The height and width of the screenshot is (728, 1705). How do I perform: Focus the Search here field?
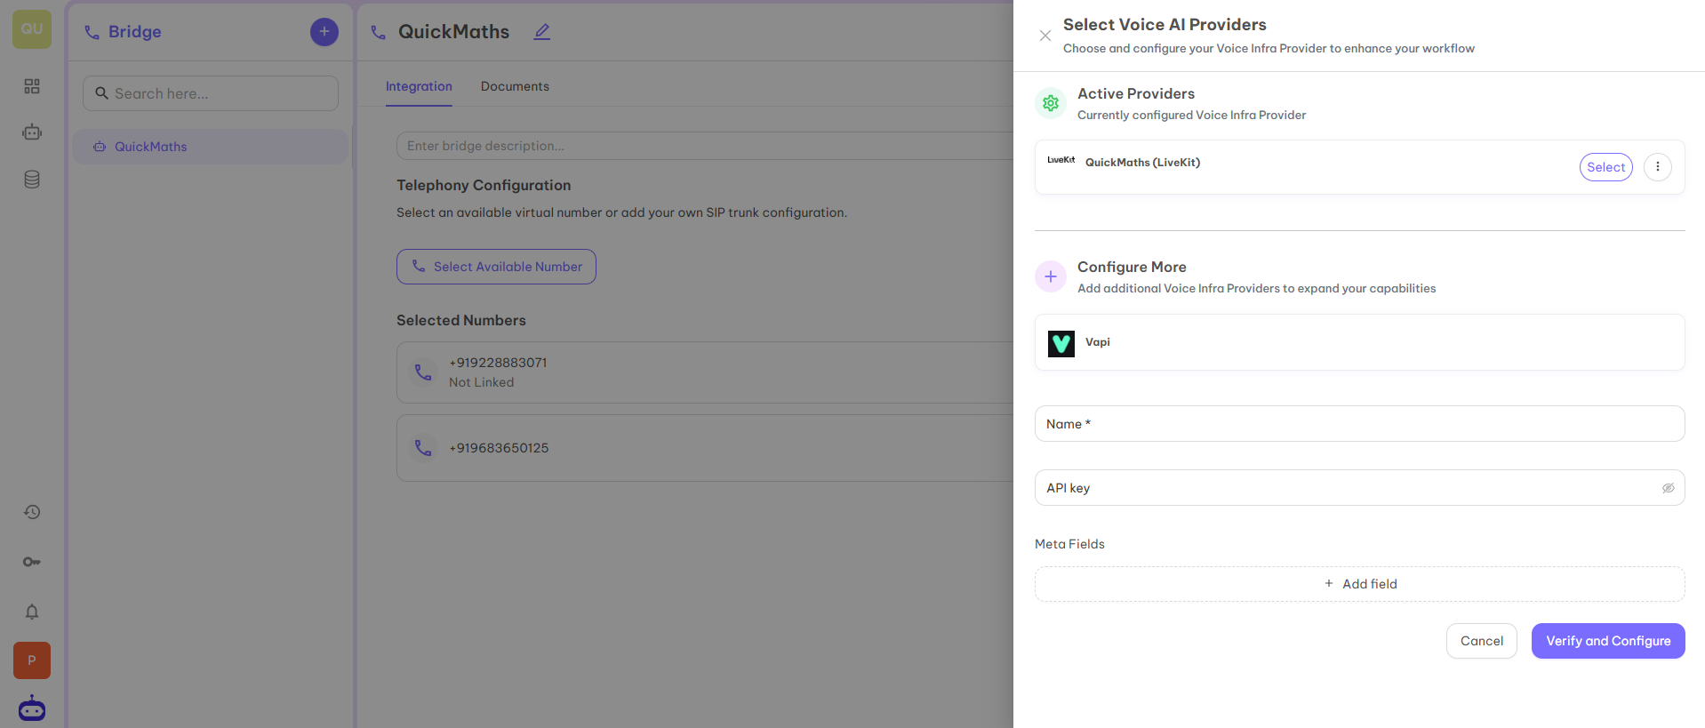[211, 93]
